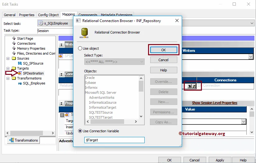Click the $Target connection variable field

[x=114, y=140]
